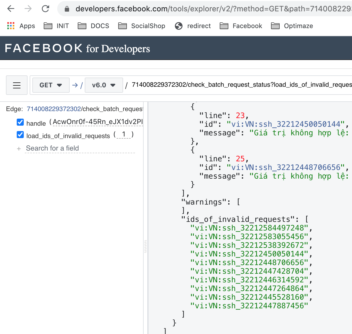Add a field using the plus icon
The width and height of the screenshot is (352, 334).
click(x=19, y=149)
